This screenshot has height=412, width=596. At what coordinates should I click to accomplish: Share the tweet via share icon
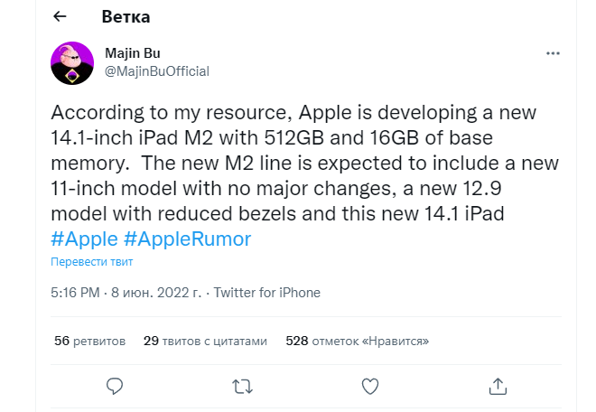click(x=497, y=386)
